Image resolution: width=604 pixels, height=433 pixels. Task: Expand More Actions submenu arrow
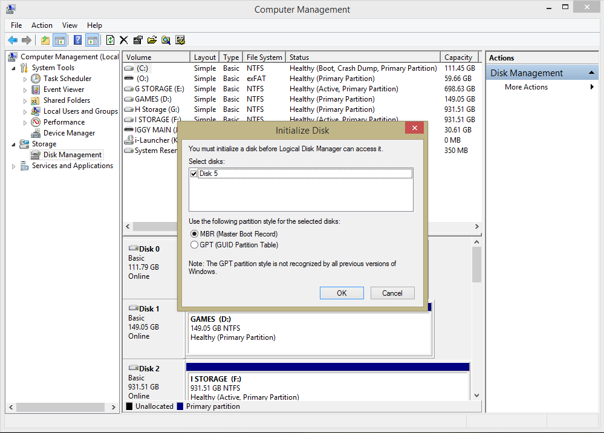592,87
